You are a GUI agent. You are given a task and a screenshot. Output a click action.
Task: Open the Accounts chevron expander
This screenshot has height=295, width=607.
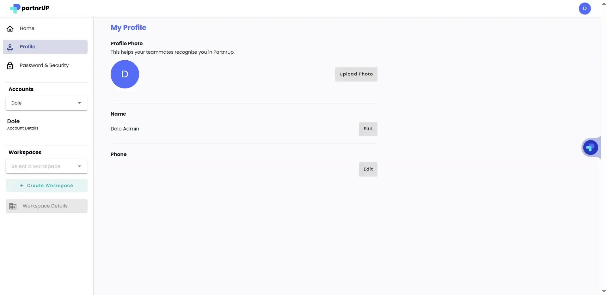click(x=80, y=103)
